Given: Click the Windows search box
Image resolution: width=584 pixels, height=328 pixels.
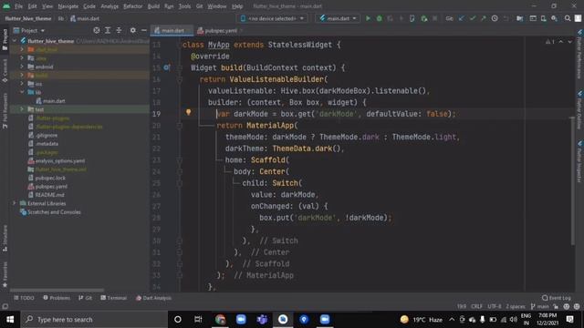Looking at the screenshot, I should coord(94,320).
